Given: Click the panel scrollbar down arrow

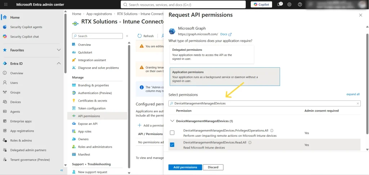Looking at the screenshot, I should tap(367, 149).
